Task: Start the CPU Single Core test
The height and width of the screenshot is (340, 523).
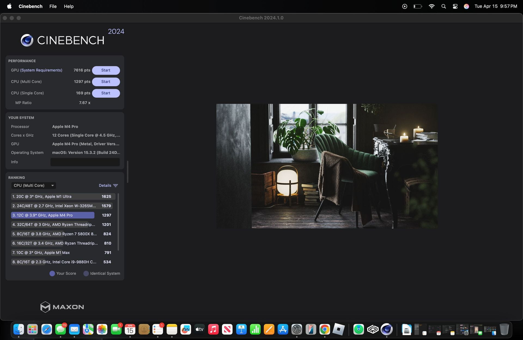Action: (x=106, y=93)
